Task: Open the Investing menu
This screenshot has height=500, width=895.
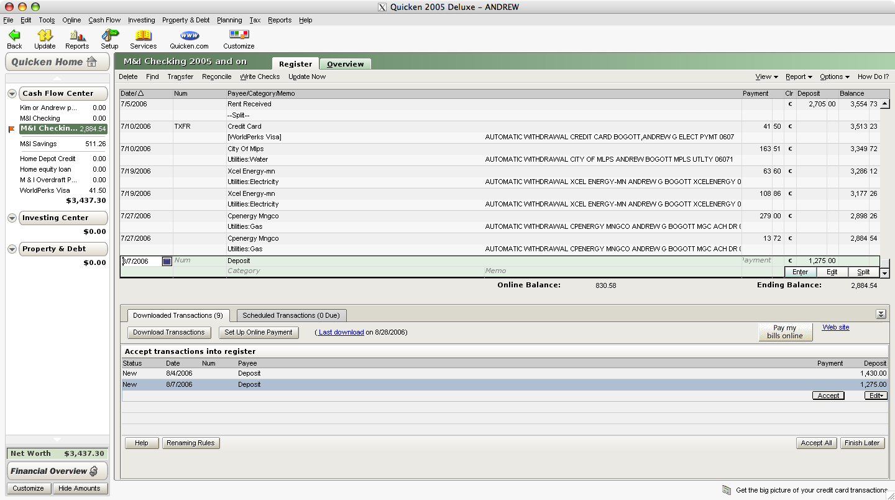Action: (x=142, y=20)
